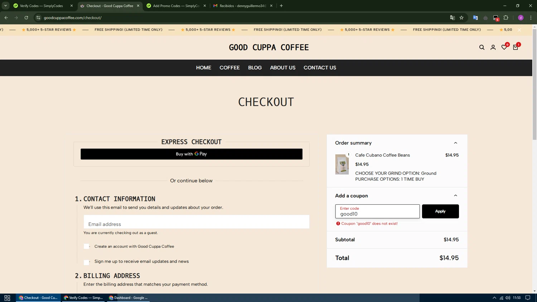Switch to Dashboard - Google taskbar window
The width and height of the screenshot is (537, 302).
(128, 298)
